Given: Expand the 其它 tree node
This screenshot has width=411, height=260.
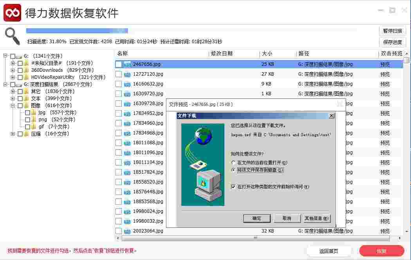Looking at the screenshot, I should click(13, 91).
